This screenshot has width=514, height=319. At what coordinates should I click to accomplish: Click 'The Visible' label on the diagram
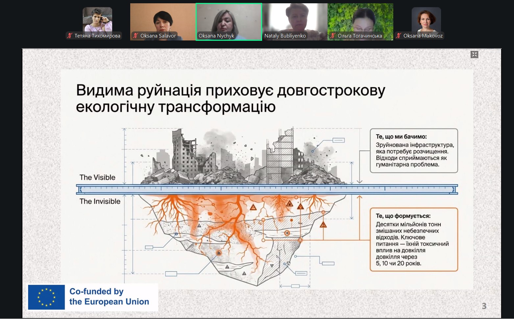pos(97,178)
